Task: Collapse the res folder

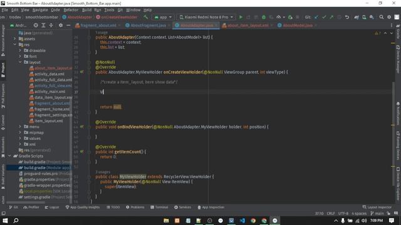Action: [15, 44]
